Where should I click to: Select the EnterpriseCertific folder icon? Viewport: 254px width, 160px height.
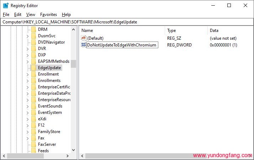(33, 87)
